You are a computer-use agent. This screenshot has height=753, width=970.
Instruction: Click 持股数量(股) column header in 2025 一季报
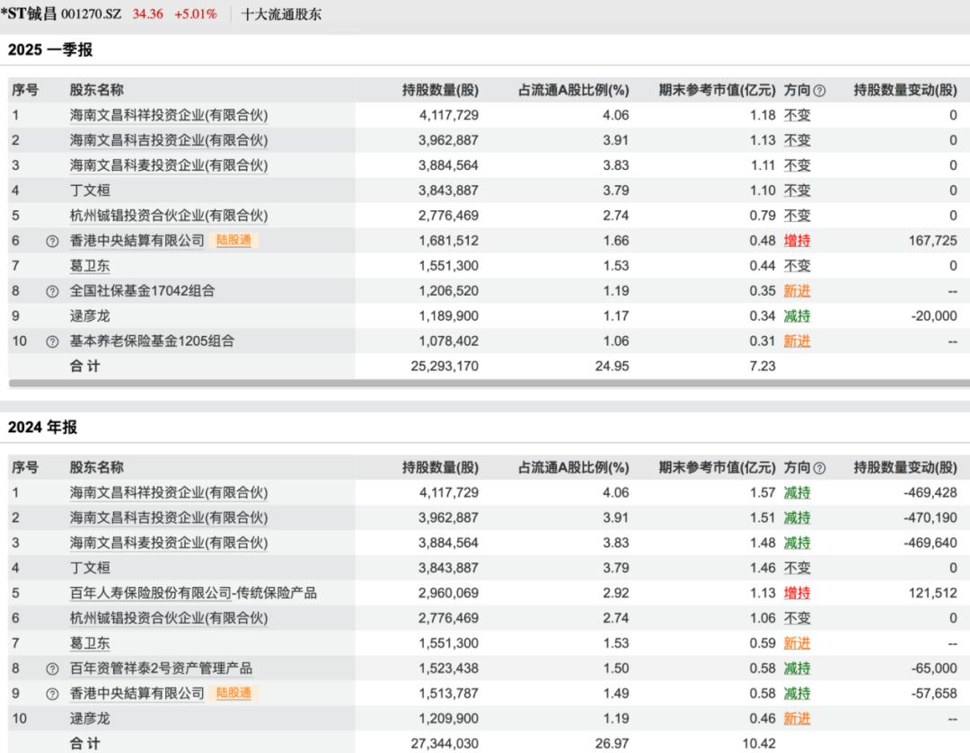(440, 90)
